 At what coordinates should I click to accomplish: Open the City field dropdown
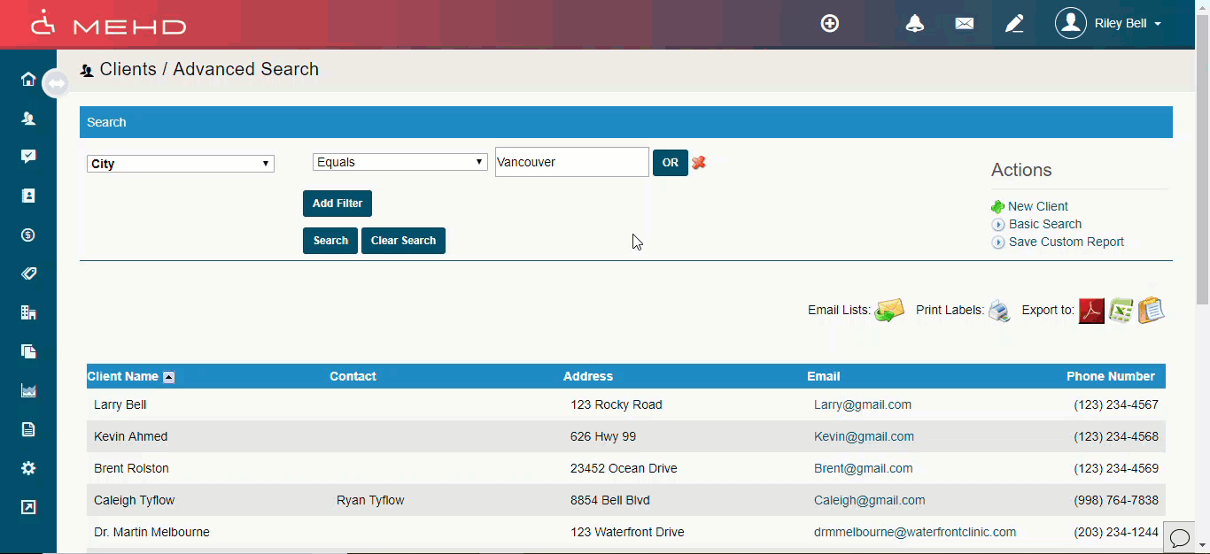(181, 164)
